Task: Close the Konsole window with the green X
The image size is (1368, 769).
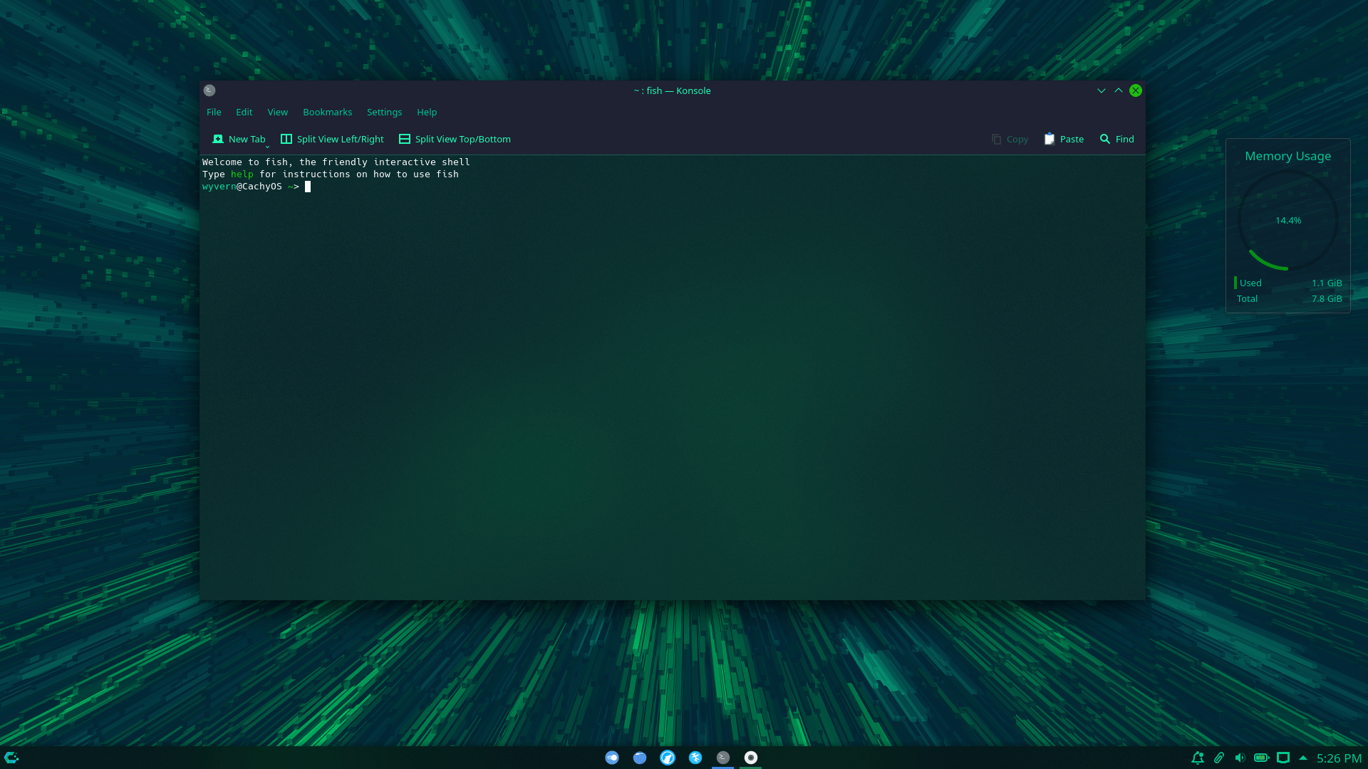Action: pyautogui.click(x=1136, y=90)
